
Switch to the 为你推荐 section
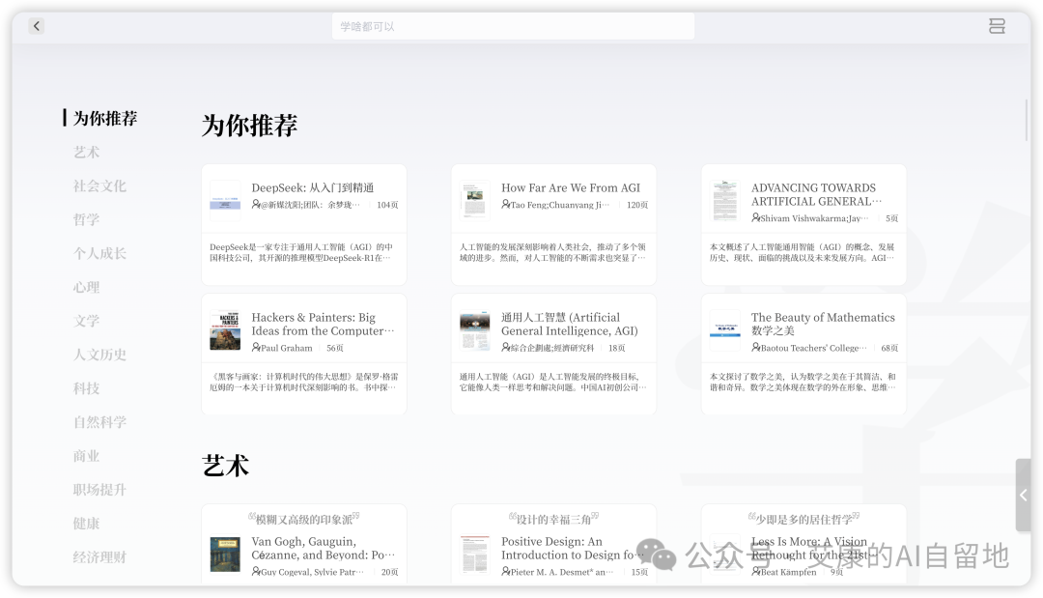click(x=104, y=118)
